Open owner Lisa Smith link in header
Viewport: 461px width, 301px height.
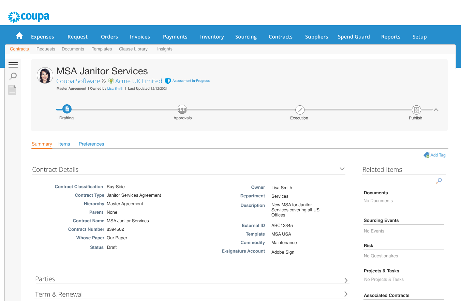[x=115, y=89]
